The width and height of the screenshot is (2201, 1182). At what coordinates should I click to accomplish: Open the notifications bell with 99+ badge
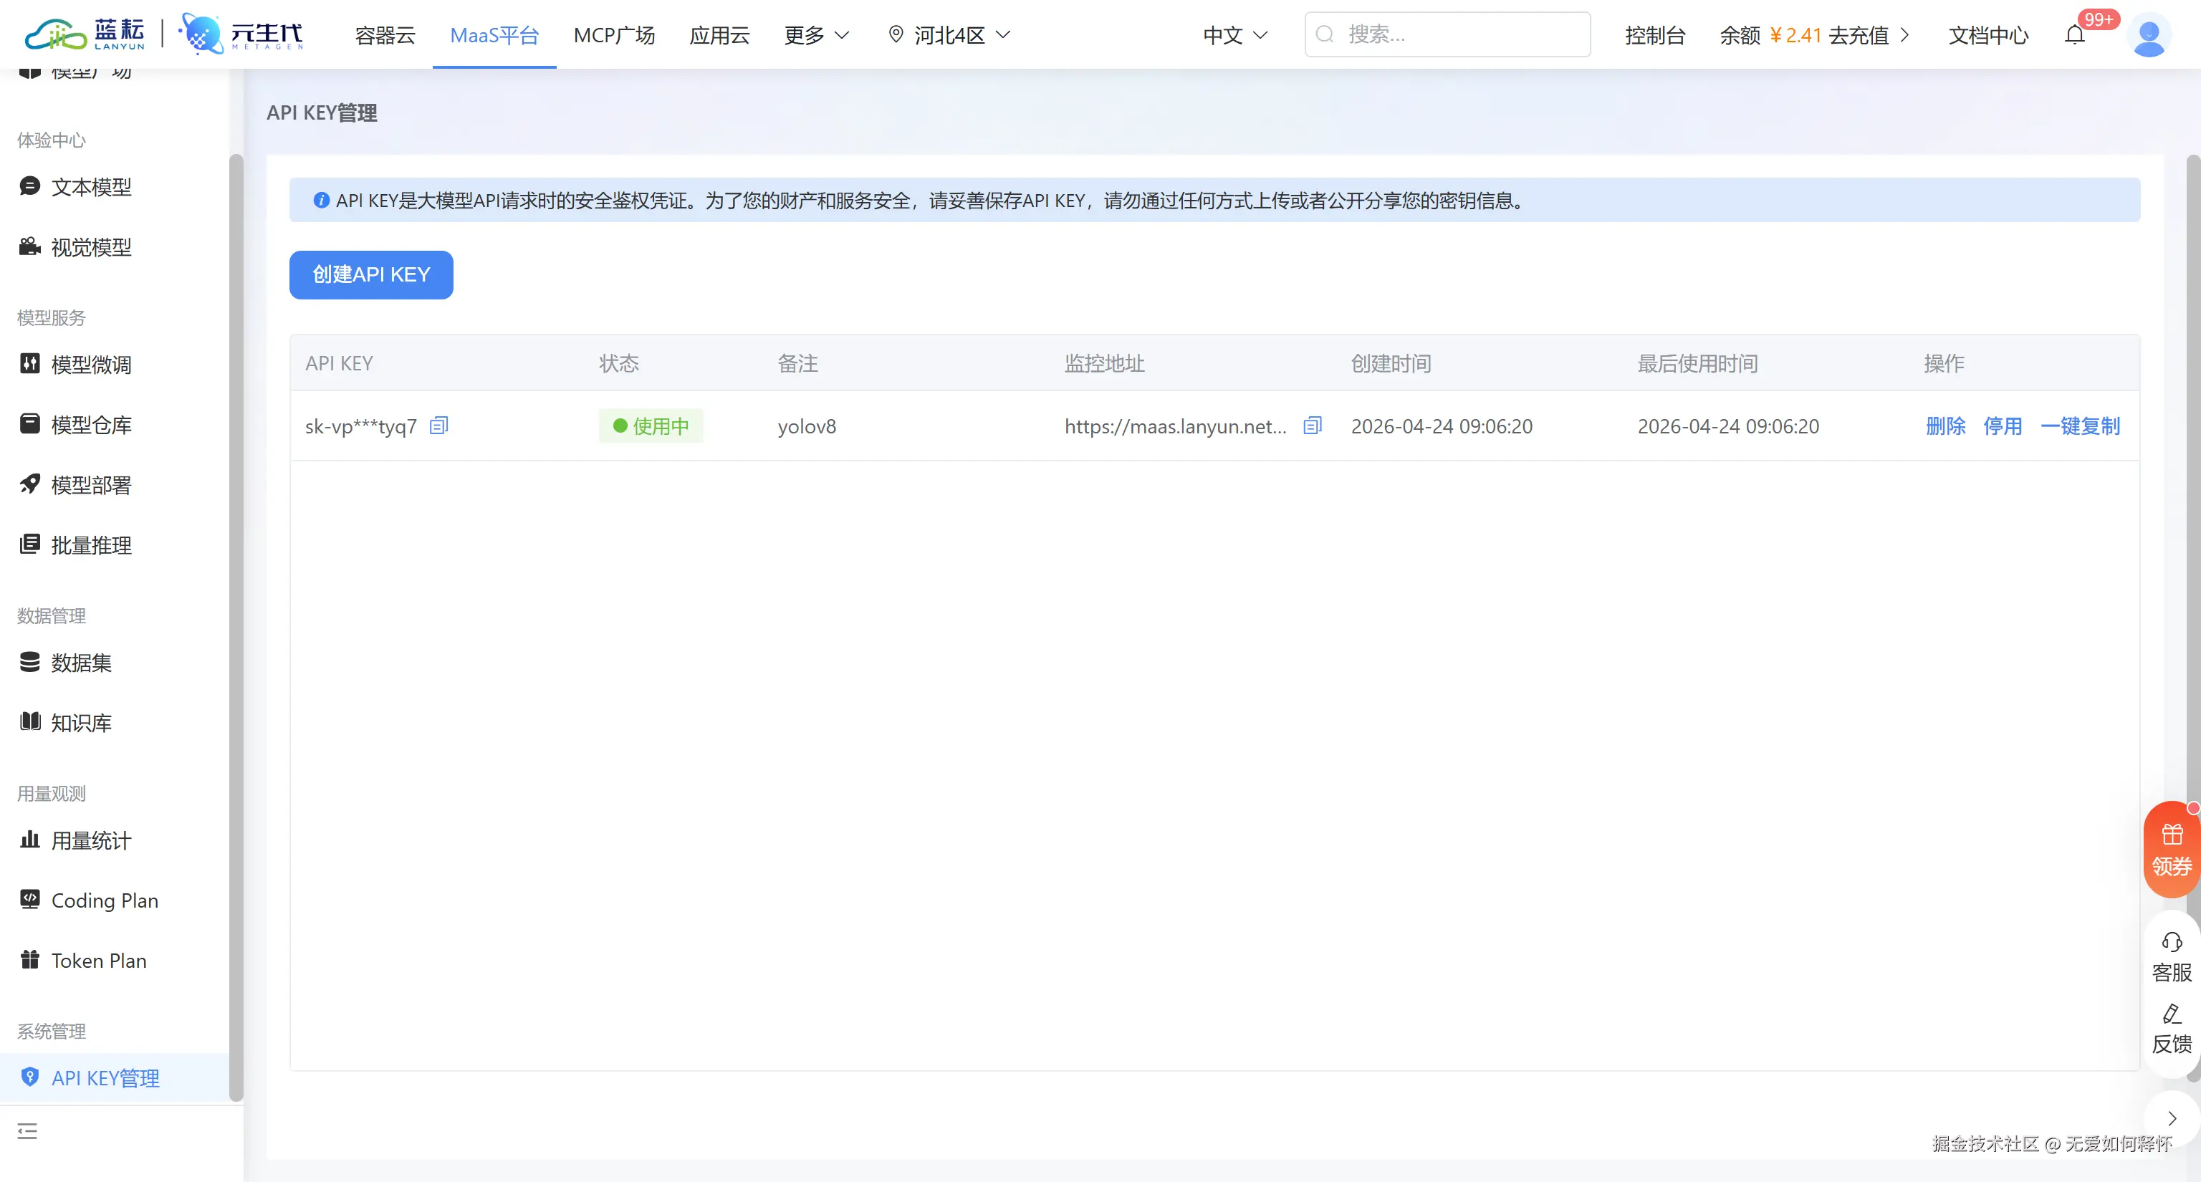point(2076,34)
